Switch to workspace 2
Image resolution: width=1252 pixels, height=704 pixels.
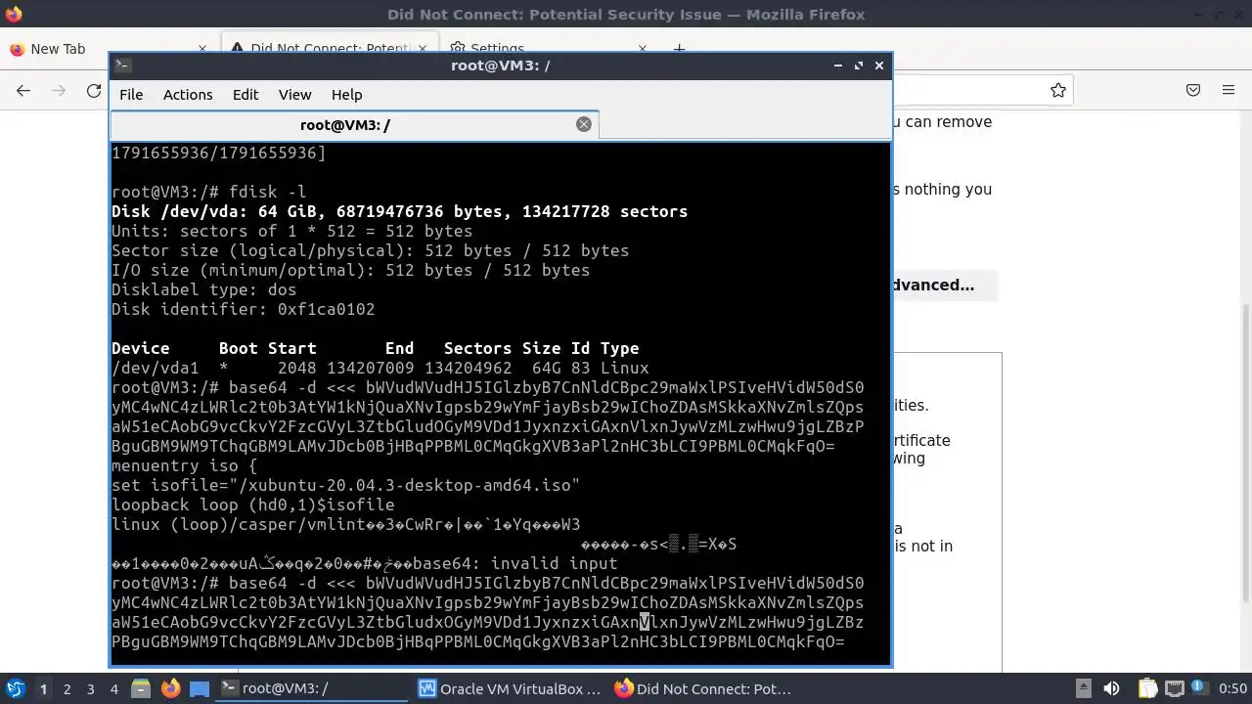coord(67,689)
